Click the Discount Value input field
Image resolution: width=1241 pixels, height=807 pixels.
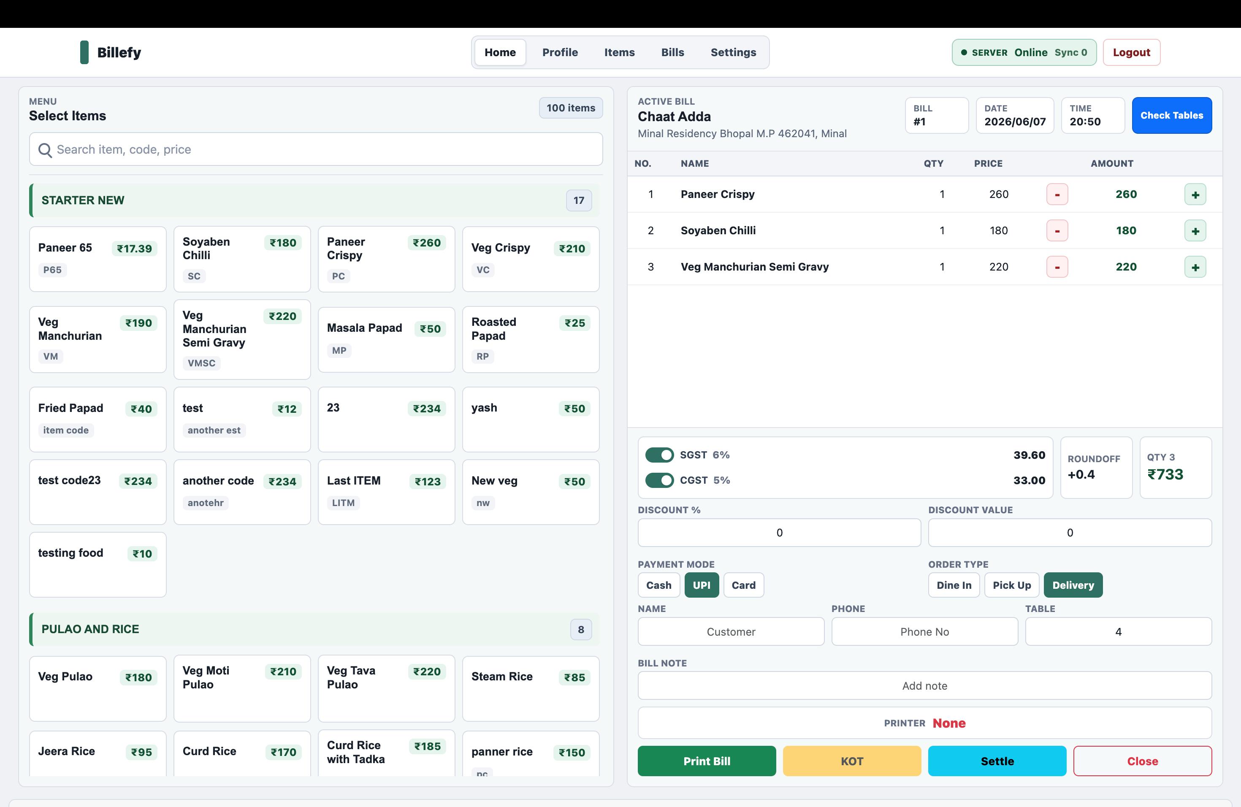1070,533
